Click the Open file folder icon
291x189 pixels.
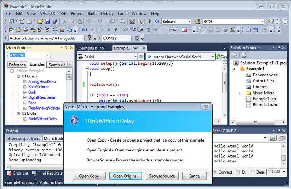tap(40, 21)
